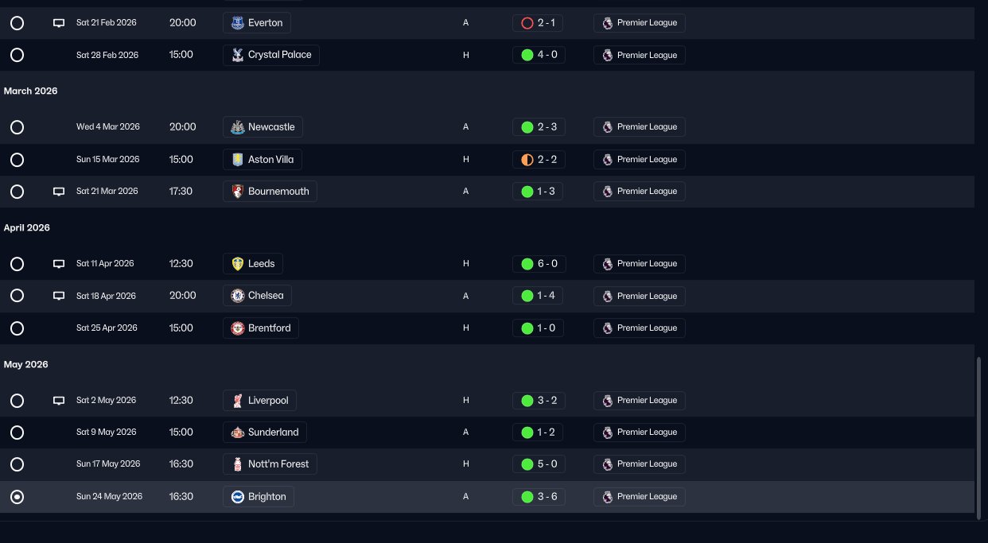Click the TV icon for Liverpool fixture
The width and height of the screenshot is (988, 543).
pos(58,401)
